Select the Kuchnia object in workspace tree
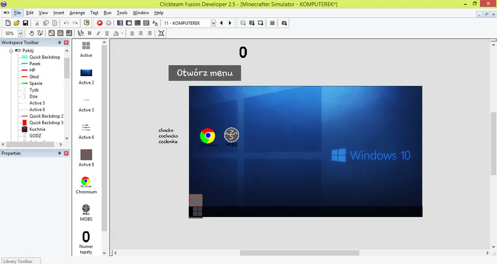Screen dimensions: 497x264 coord(37,129)
